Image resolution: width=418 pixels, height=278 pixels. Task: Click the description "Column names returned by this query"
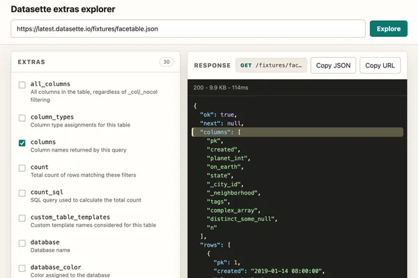point(78,150)
